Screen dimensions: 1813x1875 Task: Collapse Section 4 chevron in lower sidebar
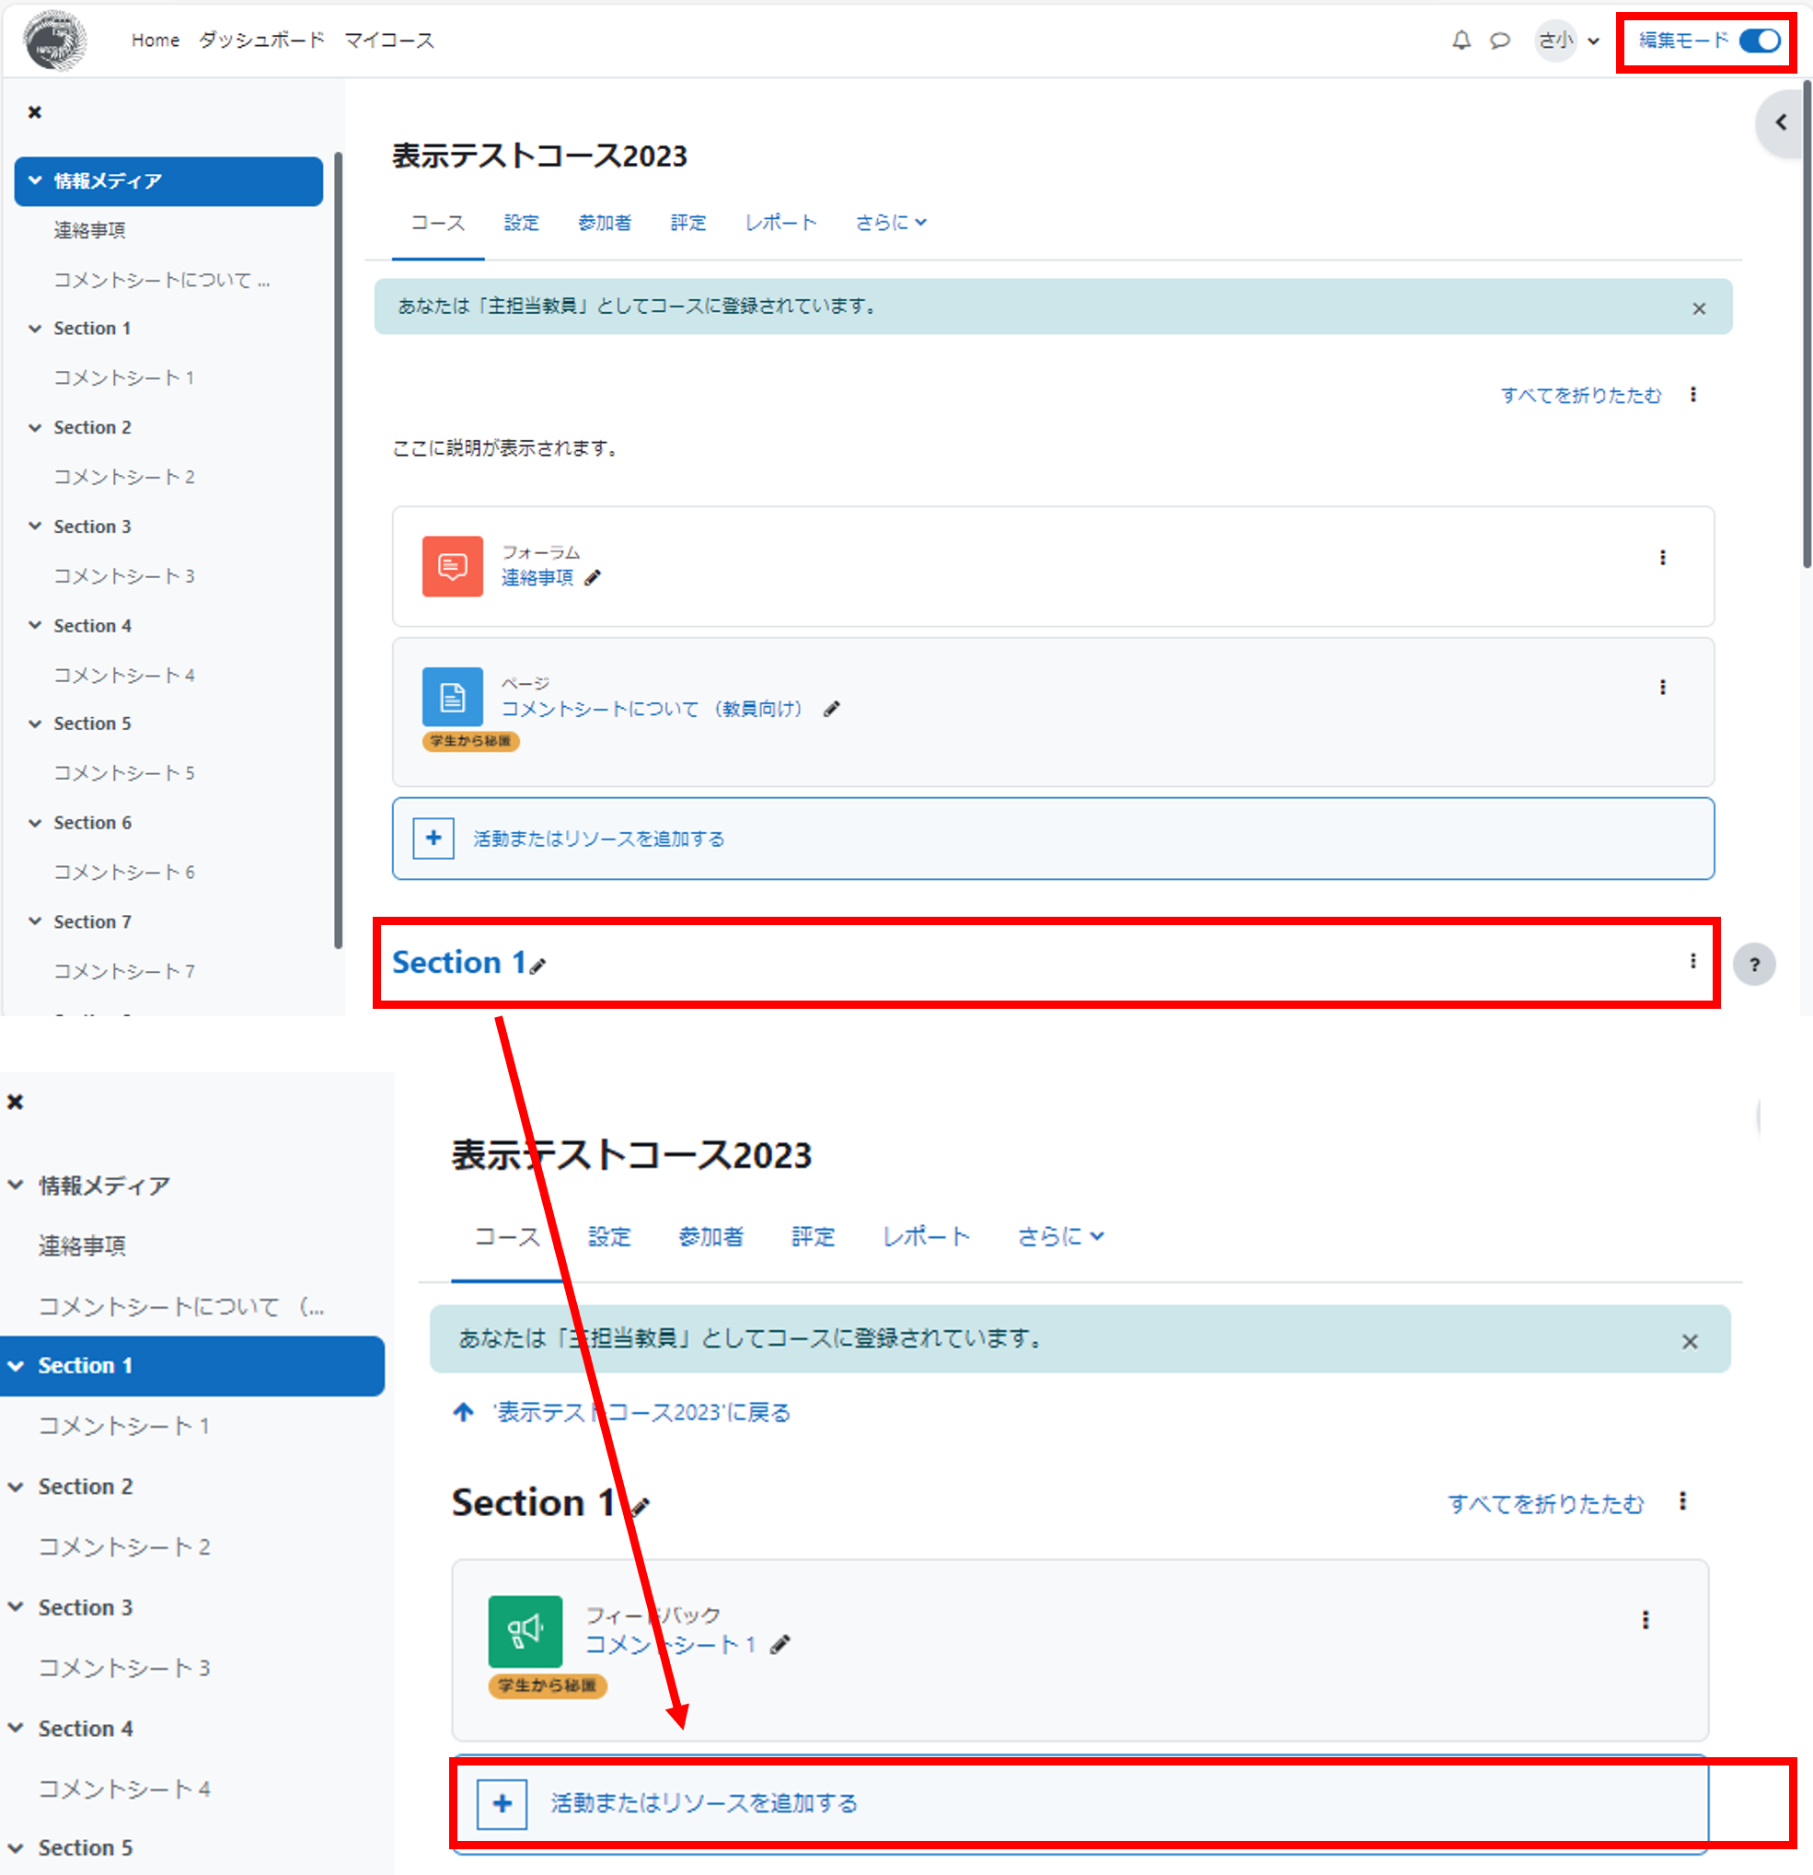coord(17,1728)
